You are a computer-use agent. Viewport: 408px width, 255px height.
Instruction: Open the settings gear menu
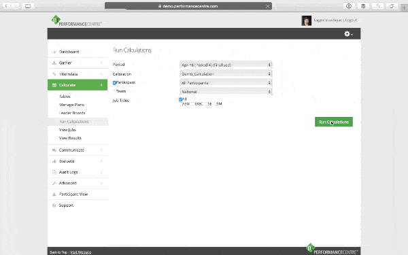tap(348, 33)
